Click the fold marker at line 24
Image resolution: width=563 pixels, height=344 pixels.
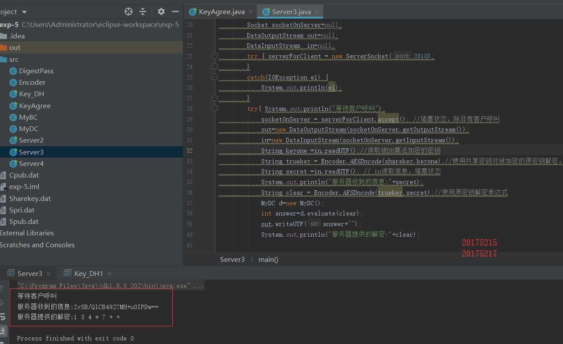pos(215,67)
